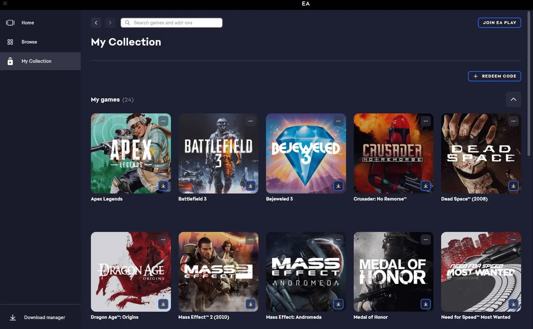Click the Download manager arrow icon
533x329 pixels.
pyautogui.click(x=13, y=317)
